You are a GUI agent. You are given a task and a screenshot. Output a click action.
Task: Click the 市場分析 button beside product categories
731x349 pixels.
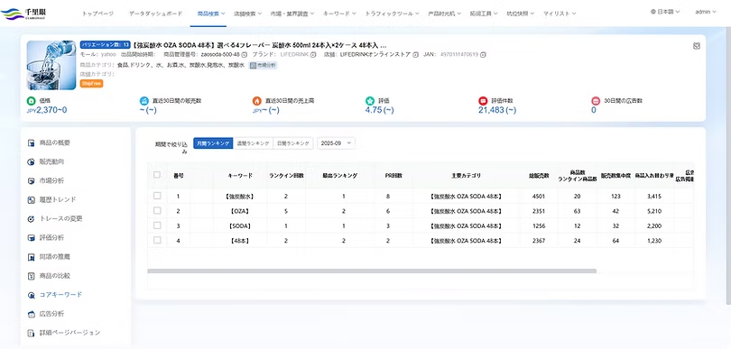(264, 65)
